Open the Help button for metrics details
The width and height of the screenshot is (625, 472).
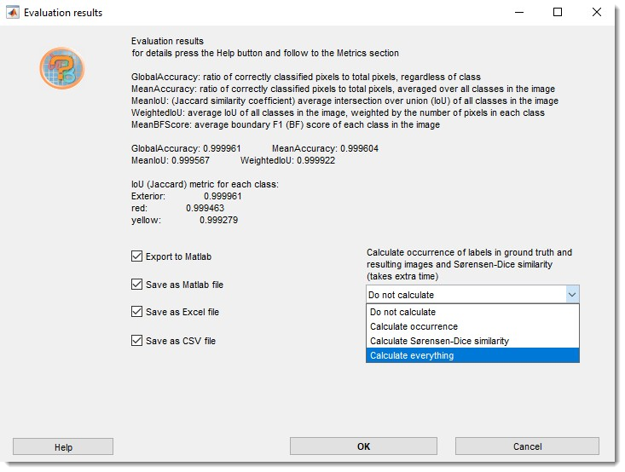point(63,447)
